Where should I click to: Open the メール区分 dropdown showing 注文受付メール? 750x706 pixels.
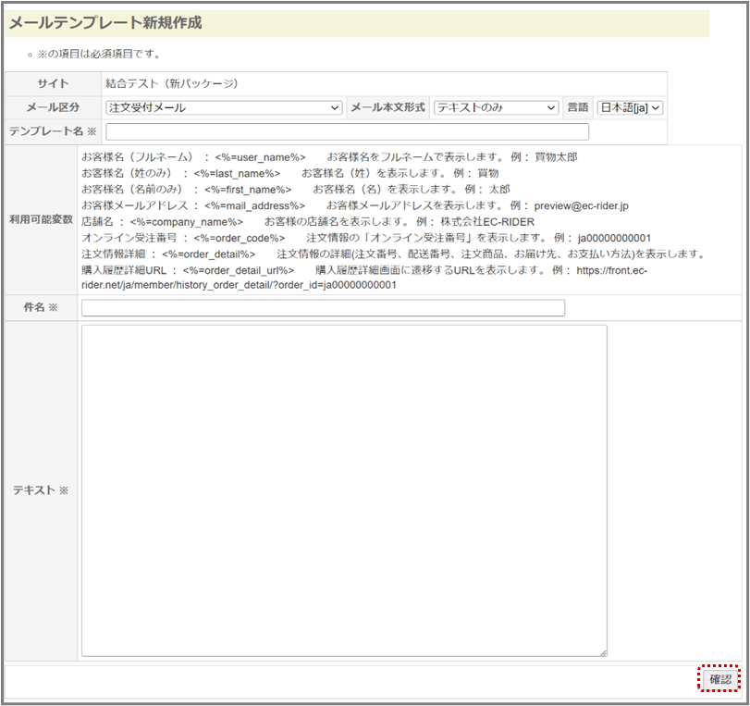tap(224, 108)
